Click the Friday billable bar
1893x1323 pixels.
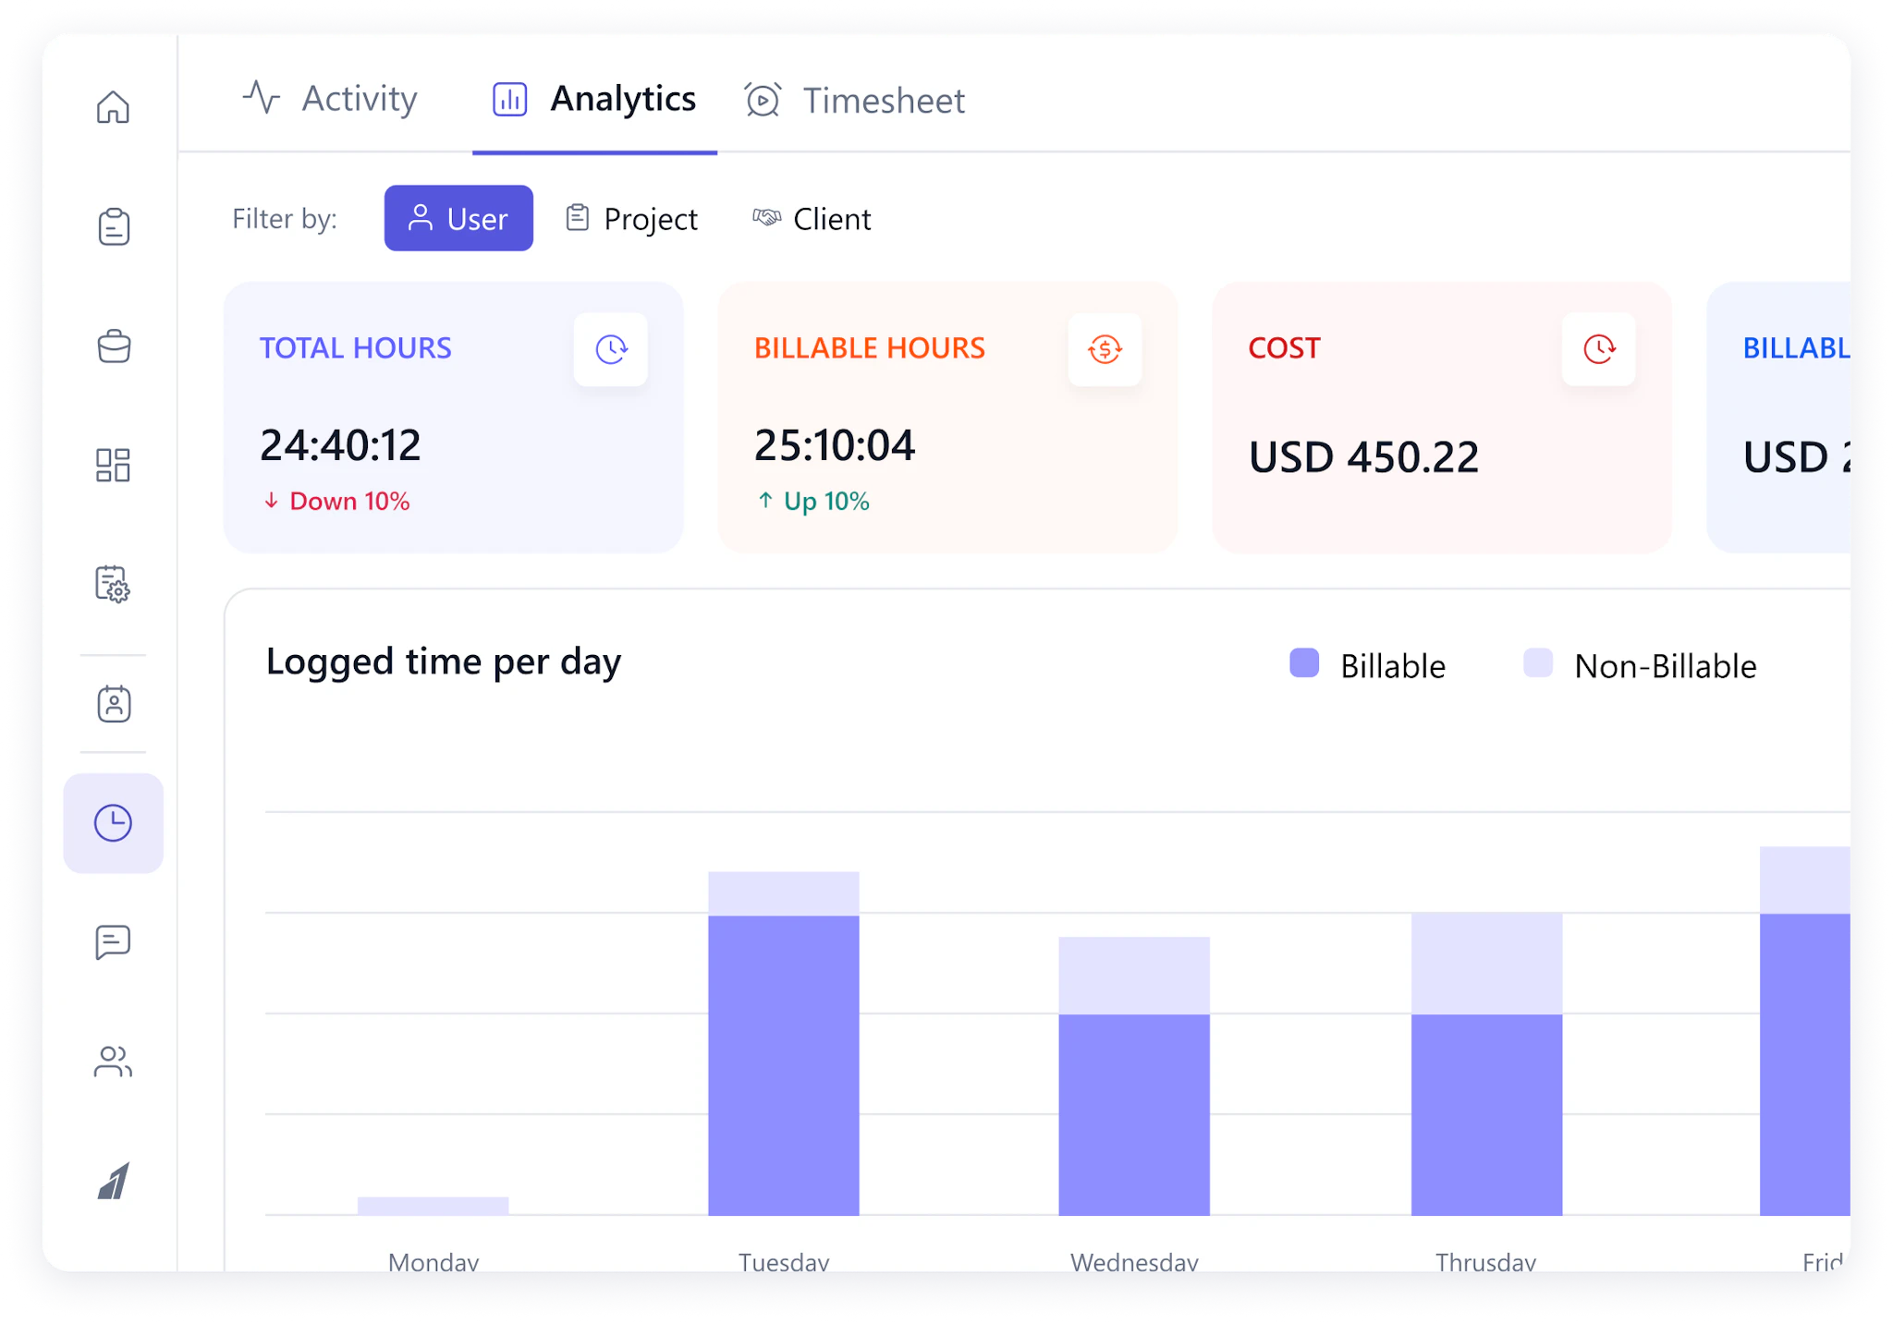1805,1064
